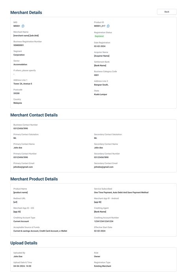Click the secondary contact email value
This screenshot has width=187, height=279.
pos(104,167)
